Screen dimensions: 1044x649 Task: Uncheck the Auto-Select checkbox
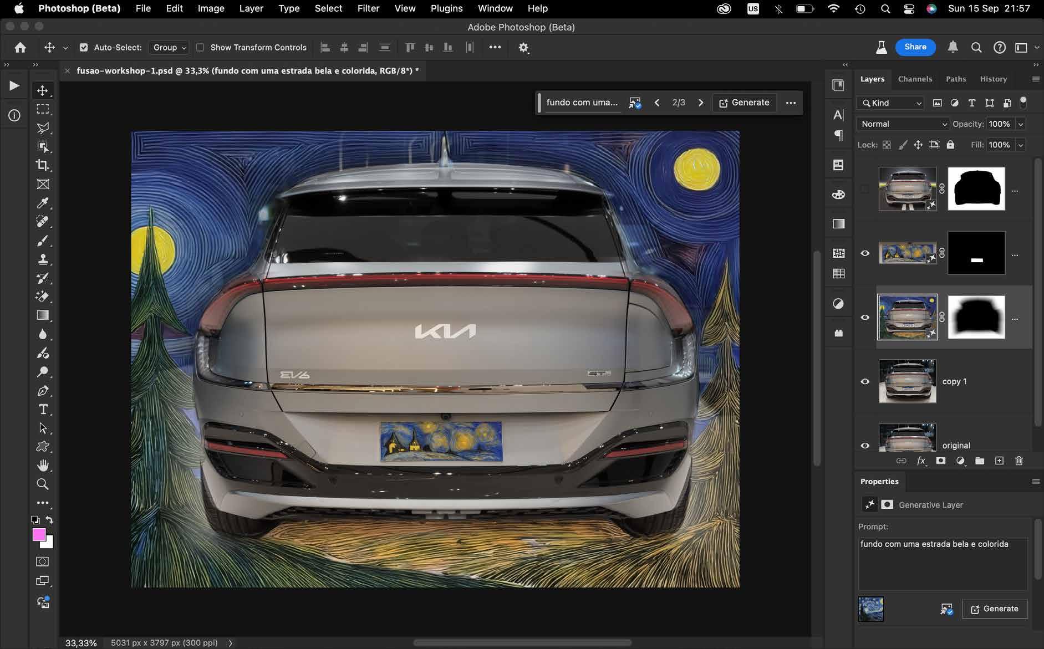click(84, 48)
